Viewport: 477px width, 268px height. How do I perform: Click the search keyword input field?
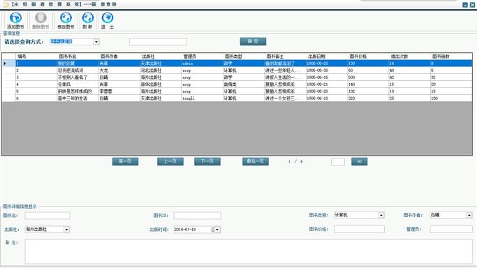pyautogui.click(x=159, y=42)
